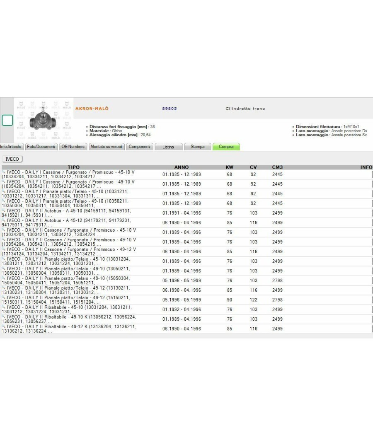This screenshot has width=373, height=435.
Task: Click the Materiale Ghisa specification
Action: pyautogui.click(x=106, y=130)
